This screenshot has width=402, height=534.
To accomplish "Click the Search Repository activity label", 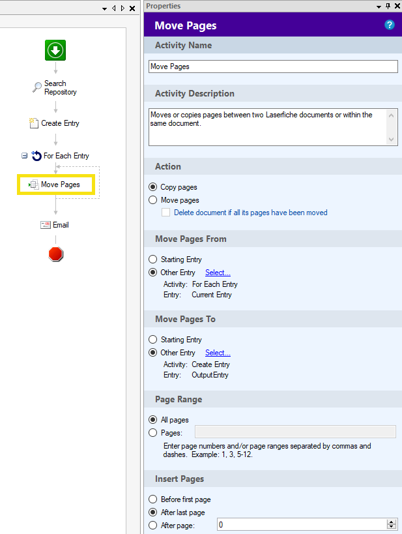I will tap(60, 87).
